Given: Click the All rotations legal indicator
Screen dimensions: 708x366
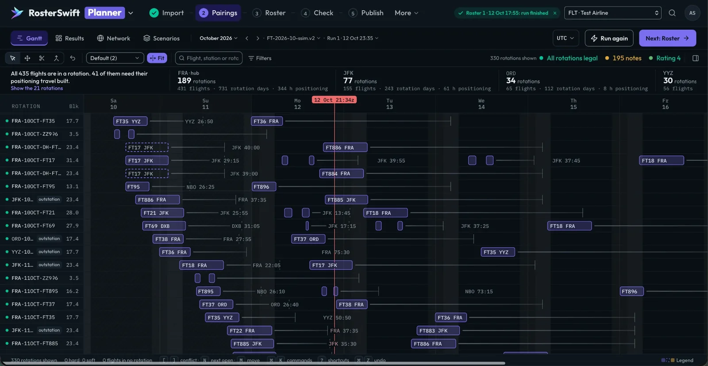Looking at the screenshot, I should coord(569,58).
